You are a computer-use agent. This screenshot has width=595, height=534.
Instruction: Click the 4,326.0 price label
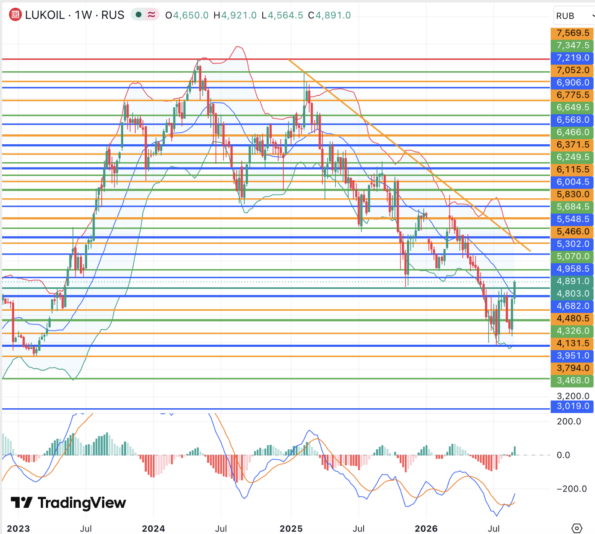(x=572, y=332)
